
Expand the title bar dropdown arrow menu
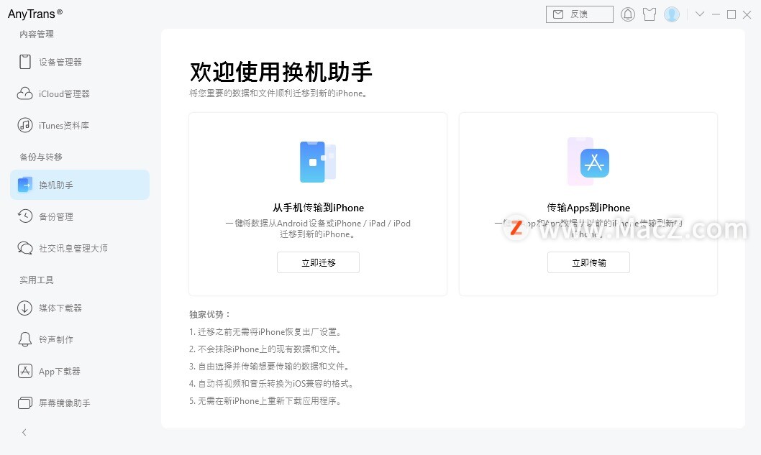point(699,14)
